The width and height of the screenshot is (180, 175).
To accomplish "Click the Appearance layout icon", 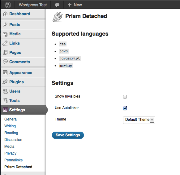I will (x=5, y=73).
